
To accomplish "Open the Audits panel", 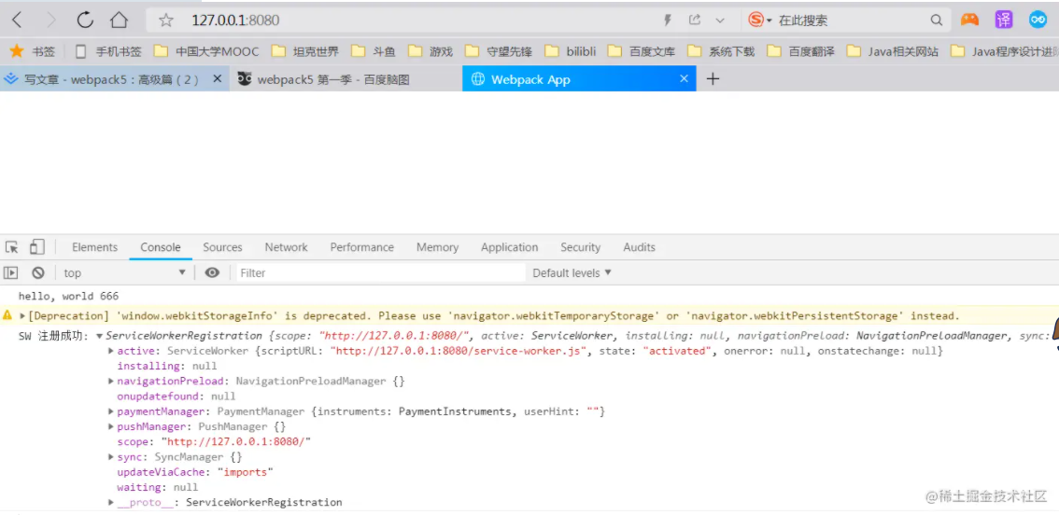I will point(639,247).
